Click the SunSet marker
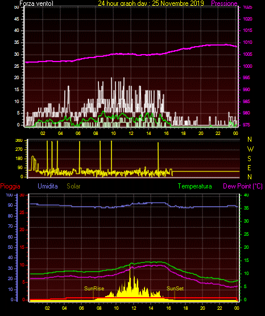 click(175, 289)
